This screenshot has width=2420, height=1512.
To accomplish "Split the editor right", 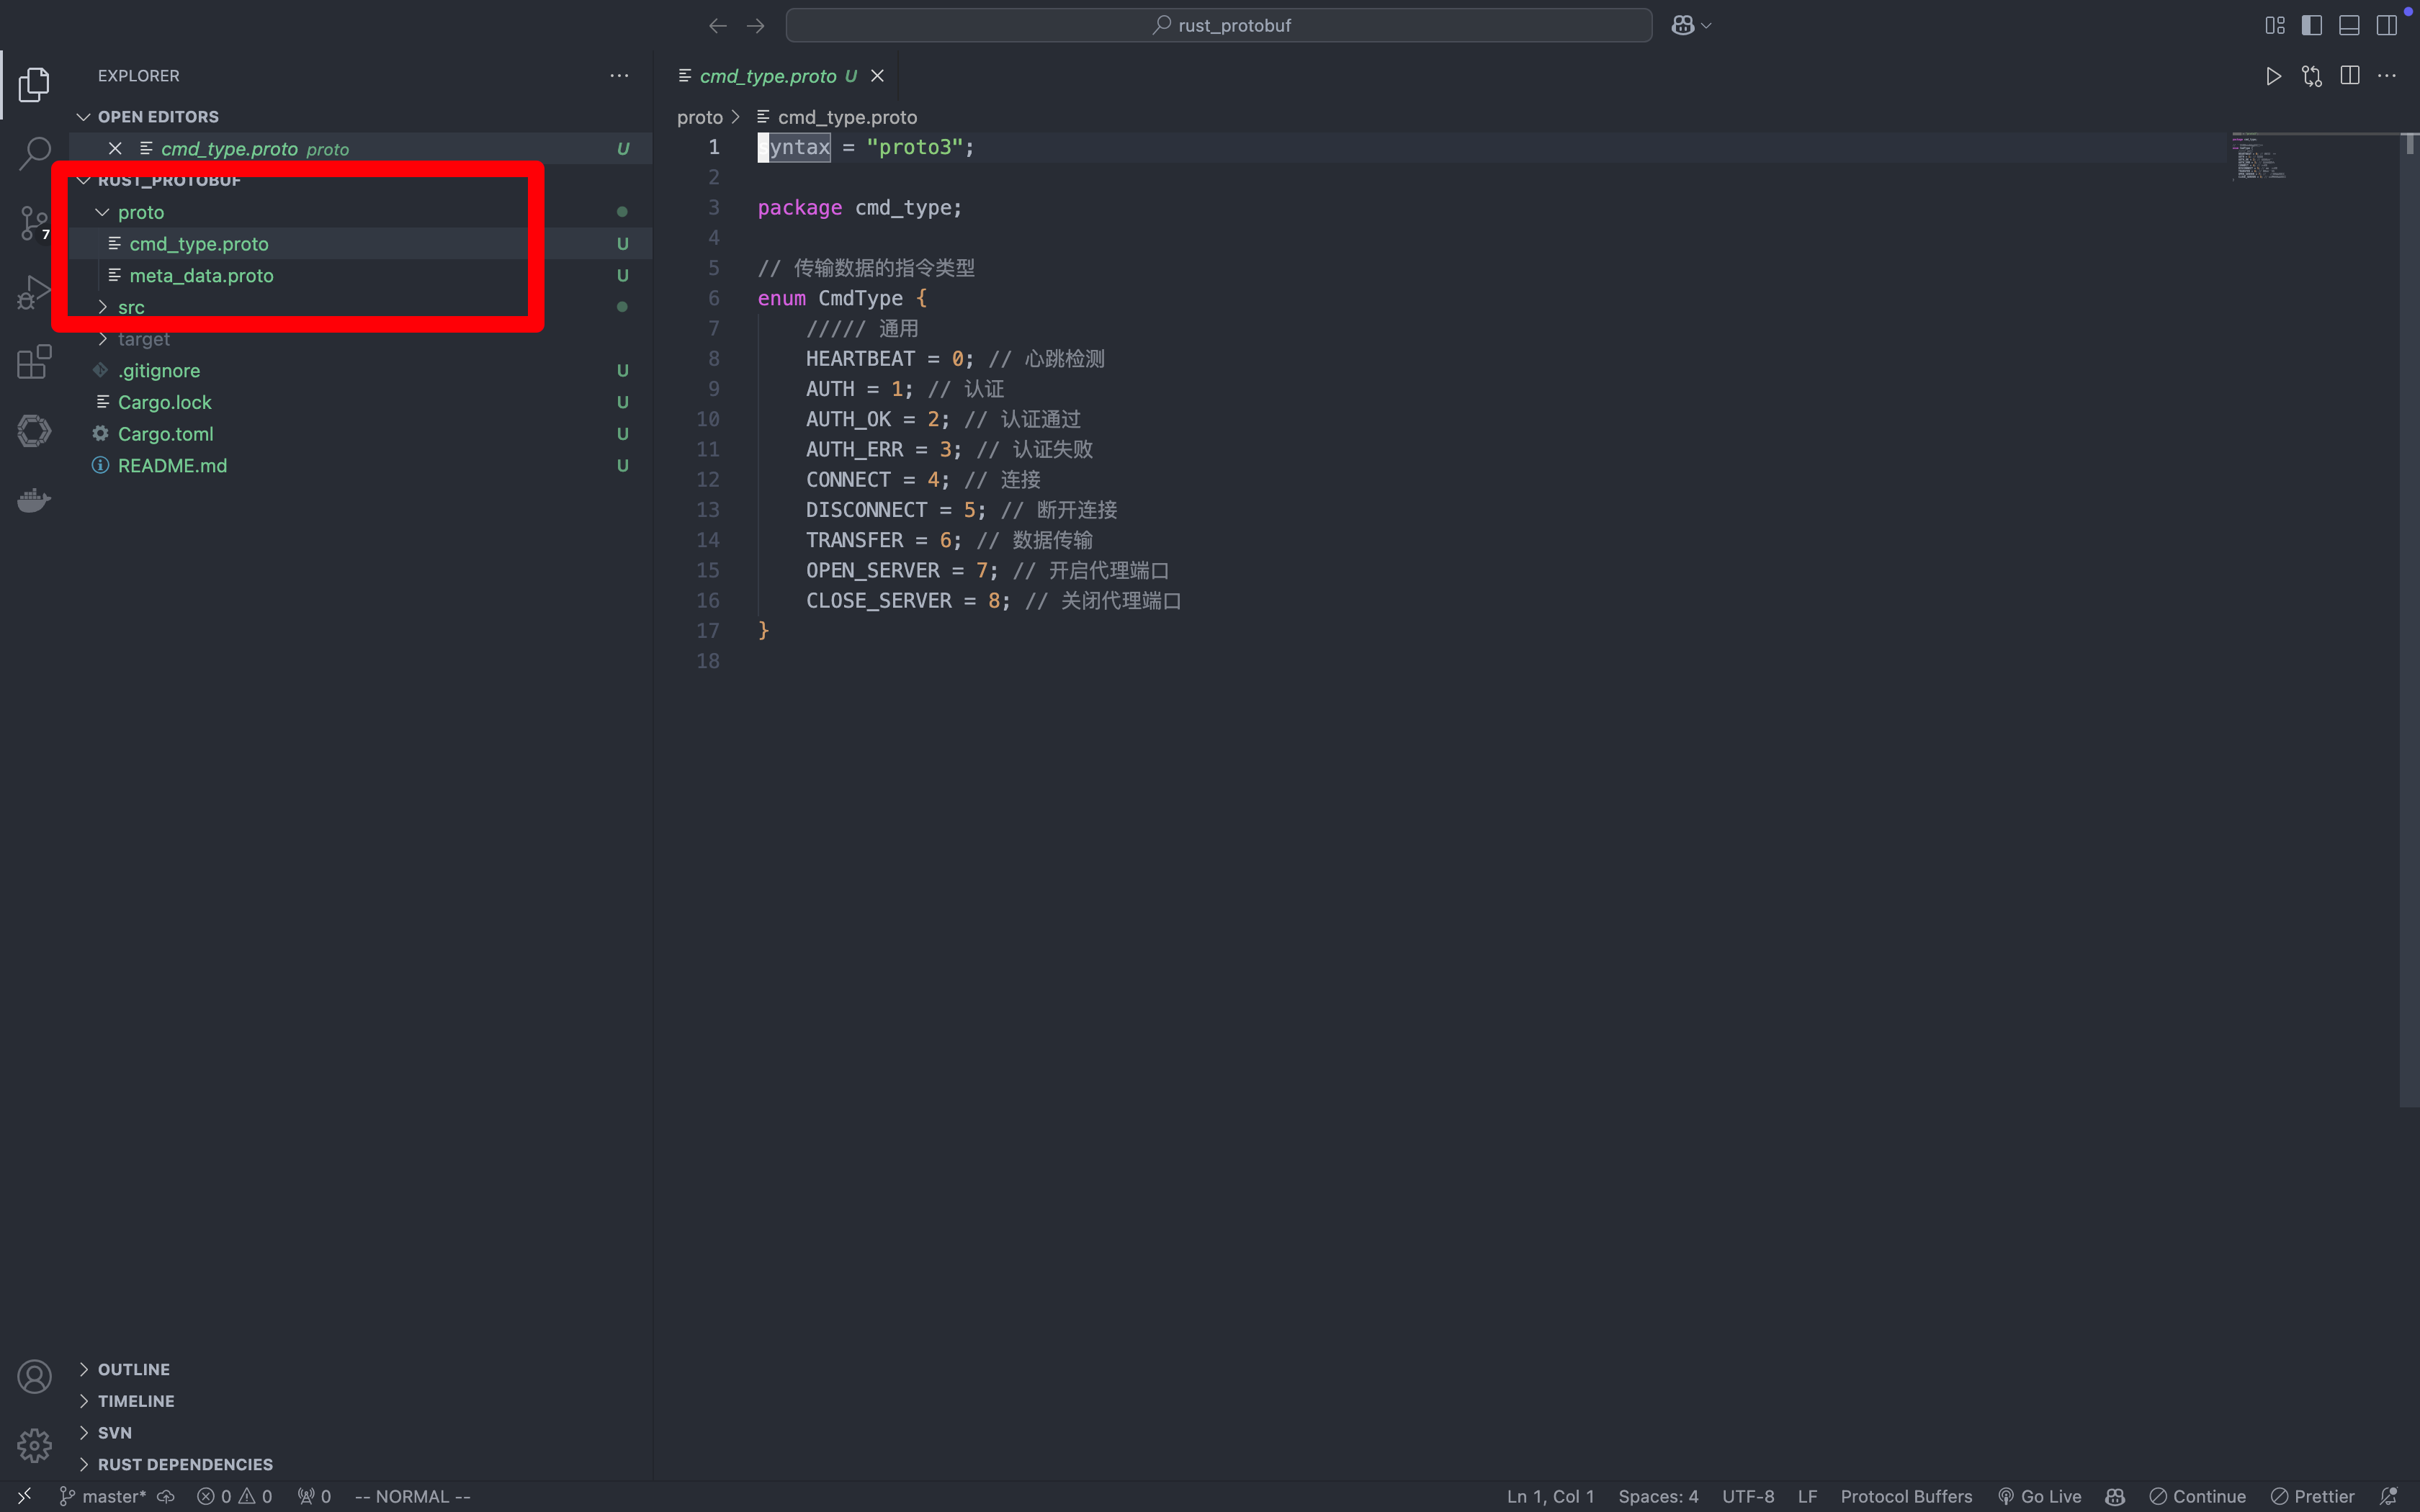I will point(2350,76).
